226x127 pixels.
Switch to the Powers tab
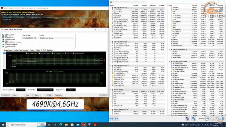[32, 50]
